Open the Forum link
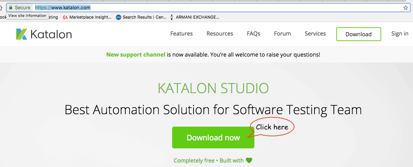The width and height of the screenshot is (413, 167). (282, 34)
